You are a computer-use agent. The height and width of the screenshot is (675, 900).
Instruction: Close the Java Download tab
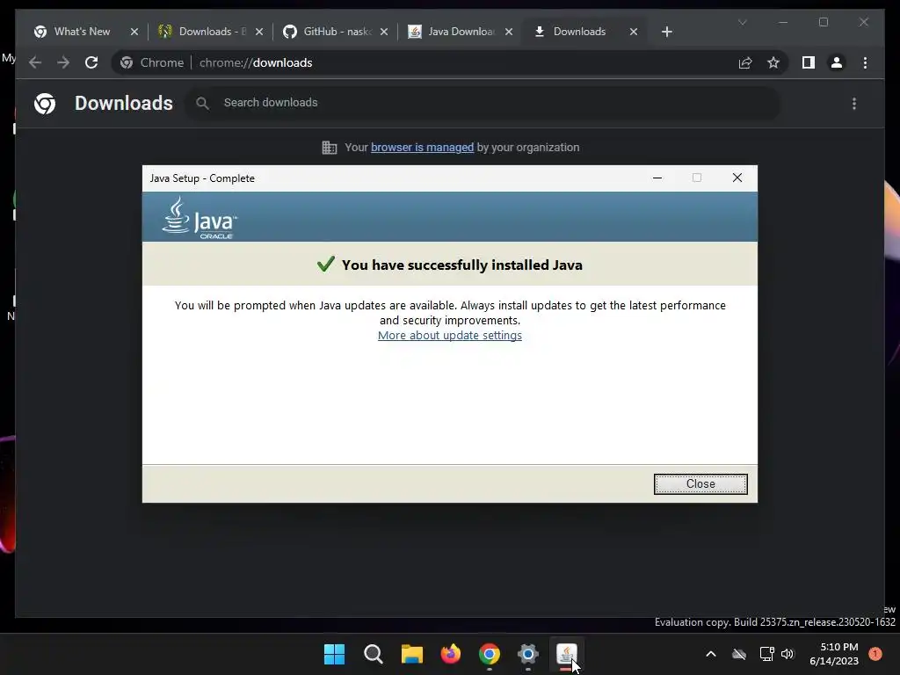(509, 32)
